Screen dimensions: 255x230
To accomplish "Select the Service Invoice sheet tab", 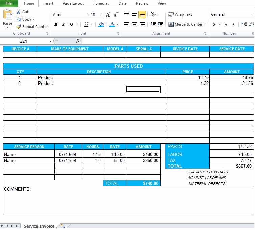I will 39,226.
